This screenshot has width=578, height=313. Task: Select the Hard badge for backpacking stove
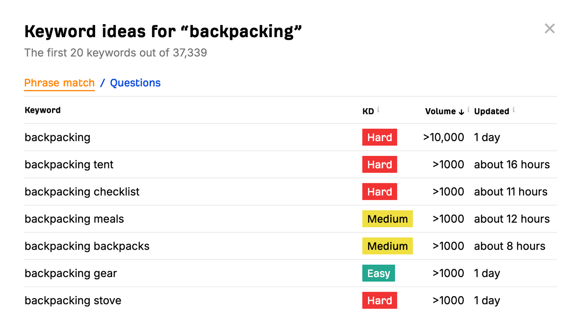379,300
